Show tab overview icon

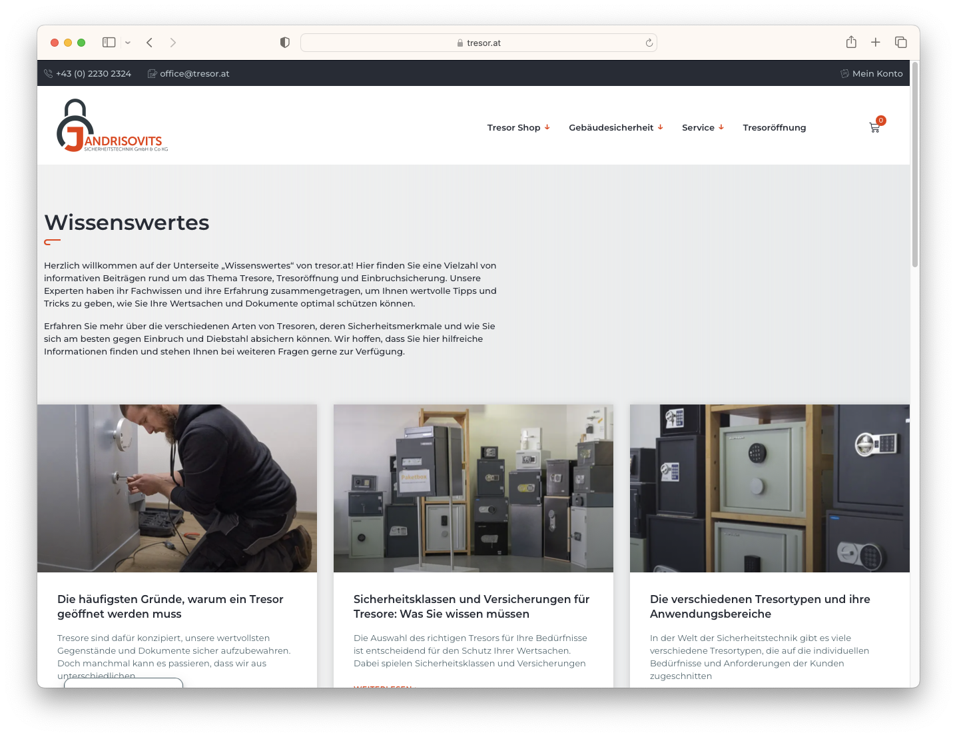[901, 43]
